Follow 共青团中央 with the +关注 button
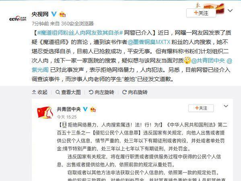 pyautogui.click(x=201, y=108)
